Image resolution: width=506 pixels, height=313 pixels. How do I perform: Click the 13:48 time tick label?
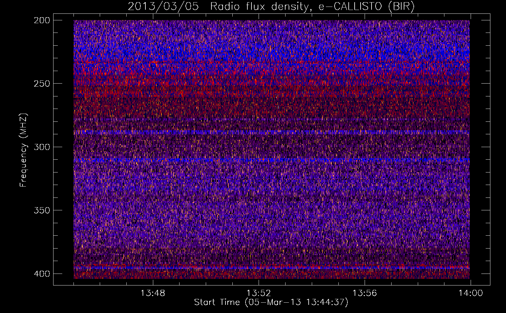tap(153, 293)
